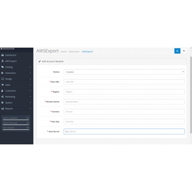Click the page vertical scrollbar
192x192 pixels.
click(x=191, y=95)
